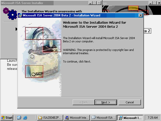Click the disabled Back button
161x121 pixels.
pyautogui.click(x=84, y=102)
